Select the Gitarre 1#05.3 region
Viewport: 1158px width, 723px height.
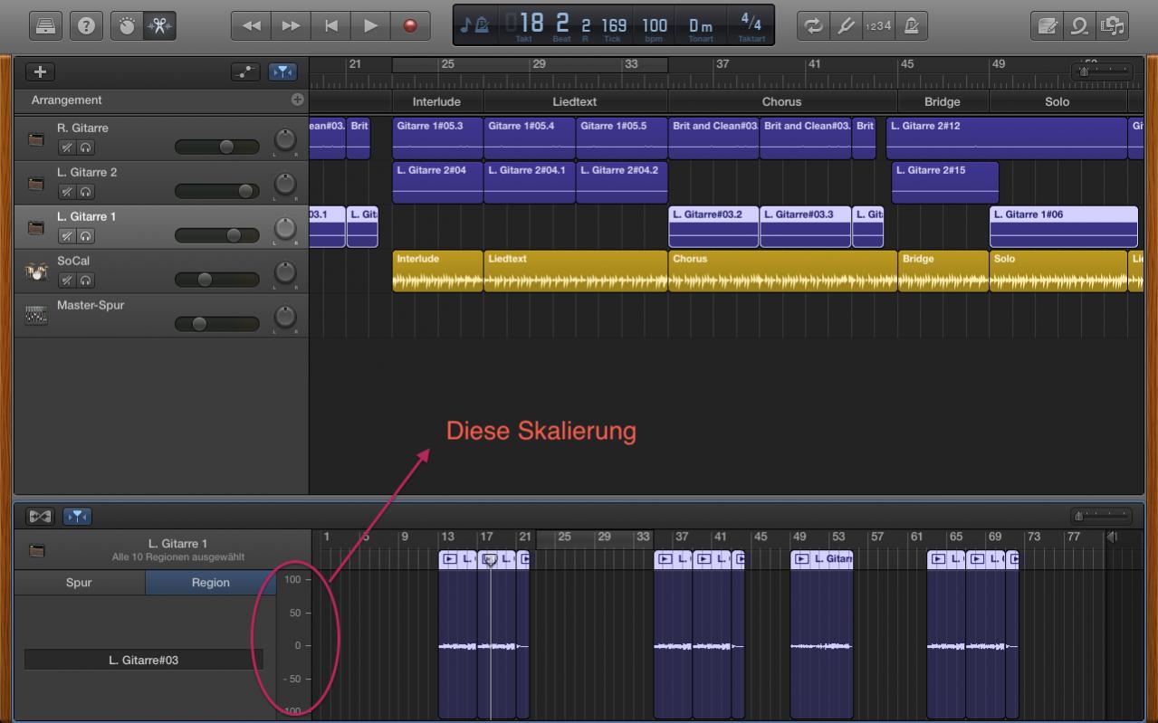pyautogui.click(x=437, y=138)
